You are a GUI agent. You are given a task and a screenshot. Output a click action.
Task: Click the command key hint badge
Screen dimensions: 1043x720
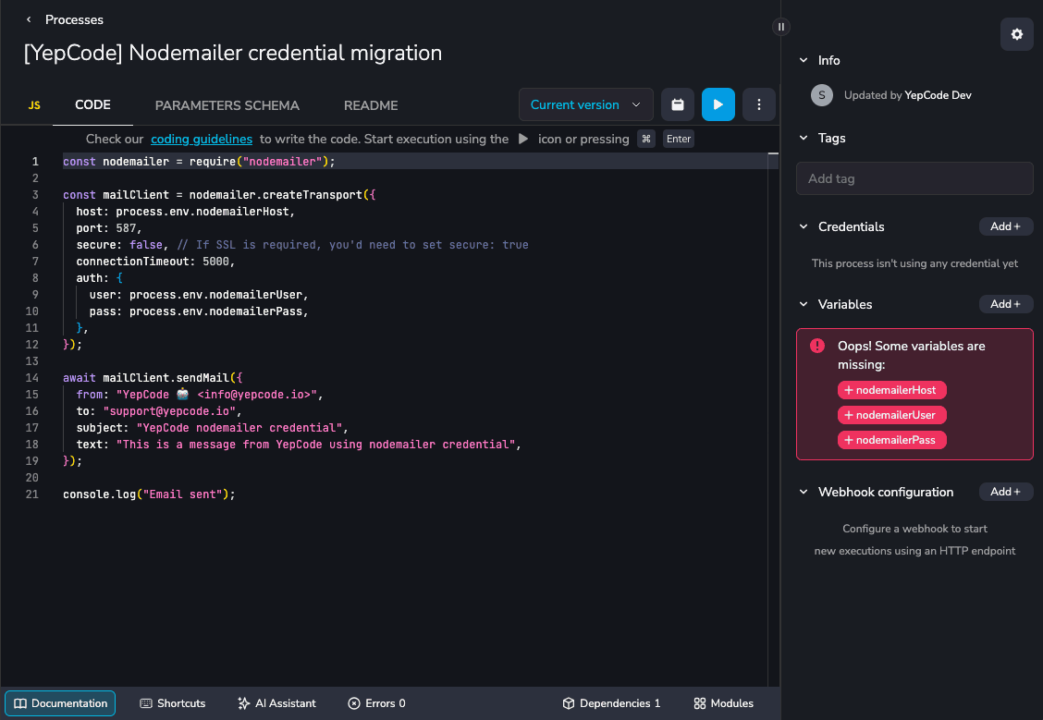[x=646, y=139]
